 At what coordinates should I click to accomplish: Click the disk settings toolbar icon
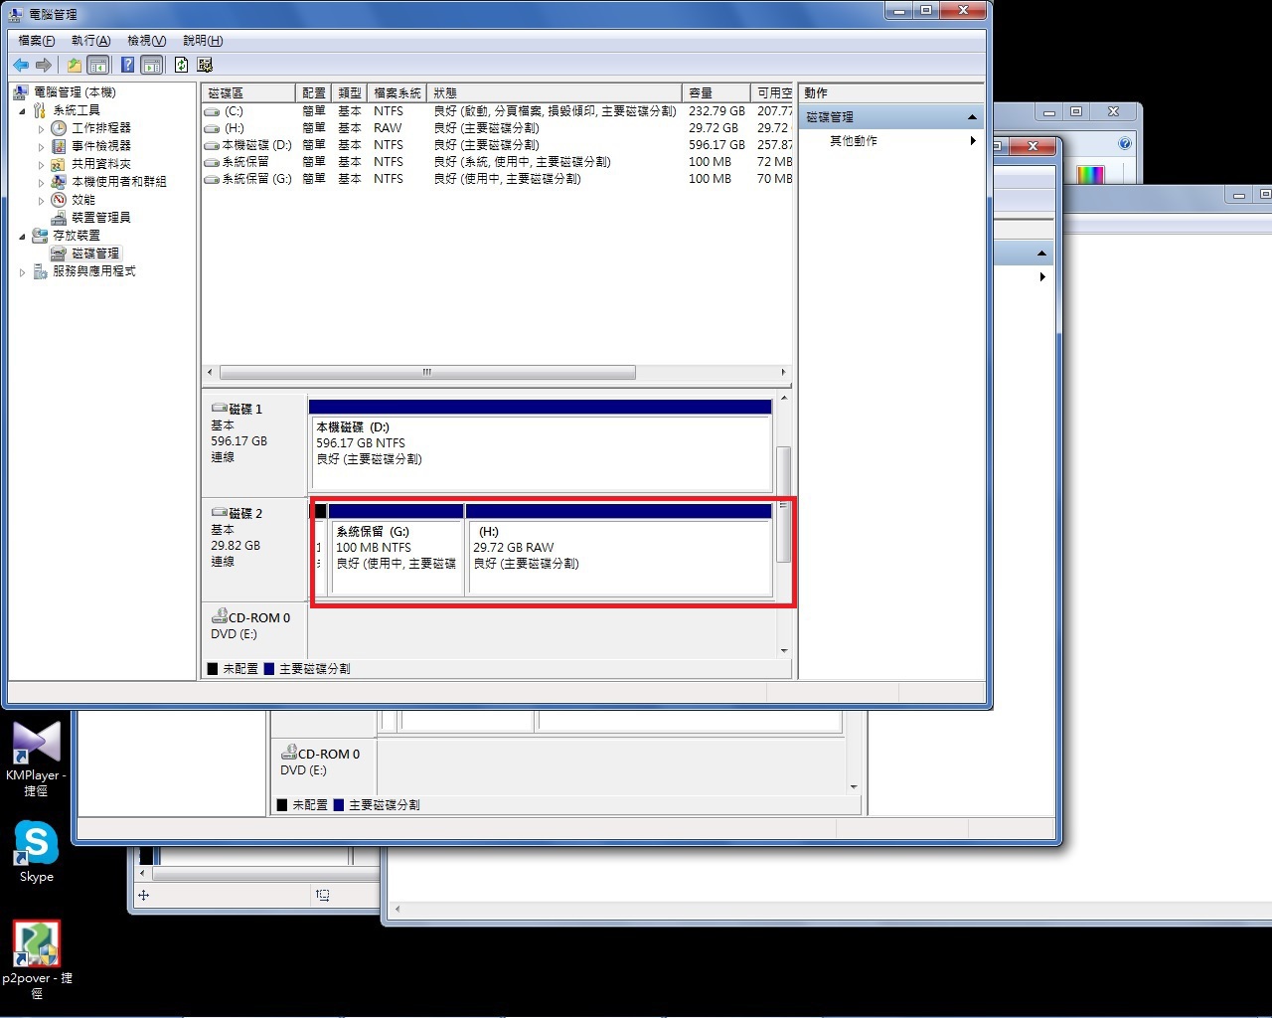pyautogui.click(x=205, y=66)
